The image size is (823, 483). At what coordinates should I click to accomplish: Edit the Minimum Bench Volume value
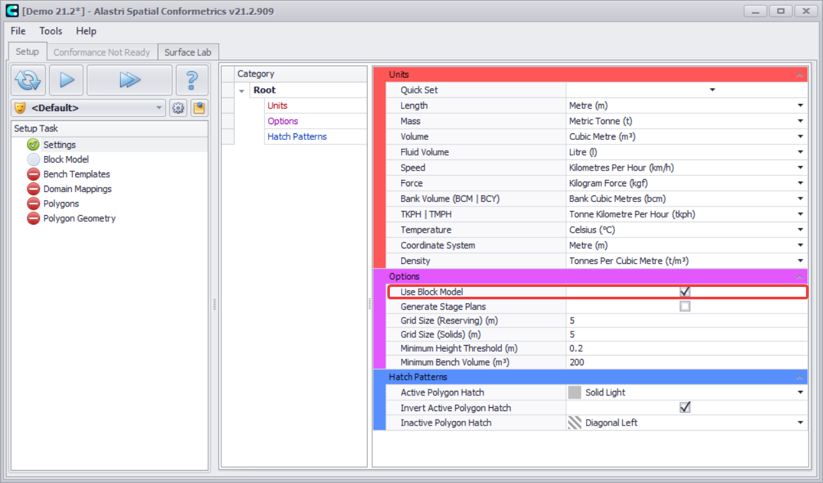coord(686,362)
